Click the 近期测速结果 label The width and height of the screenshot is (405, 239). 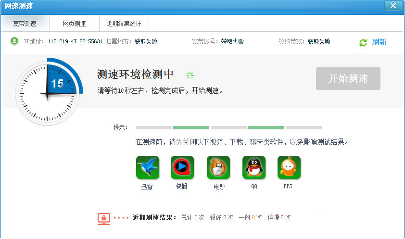click(154, 217)
